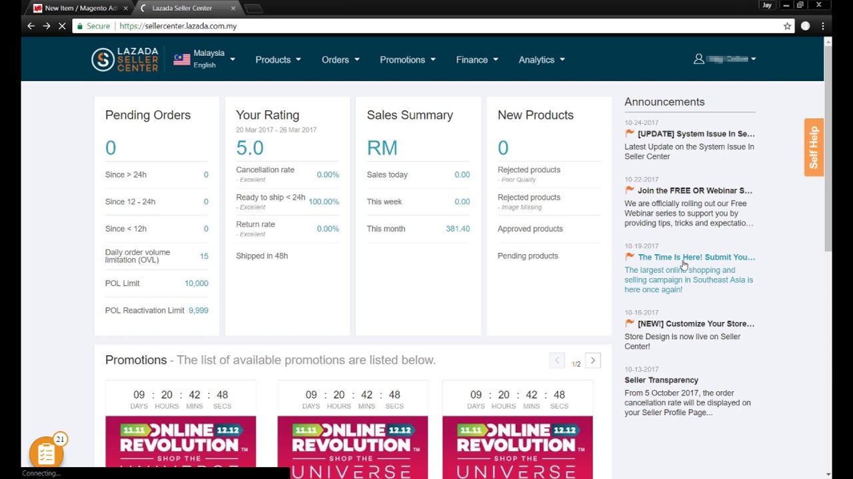Open The Time Is Here announcement
The width and height of the screenshot is (853, 479).
point(696,257)
